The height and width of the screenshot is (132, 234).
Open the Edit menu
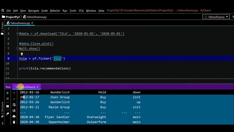[15, 11]
